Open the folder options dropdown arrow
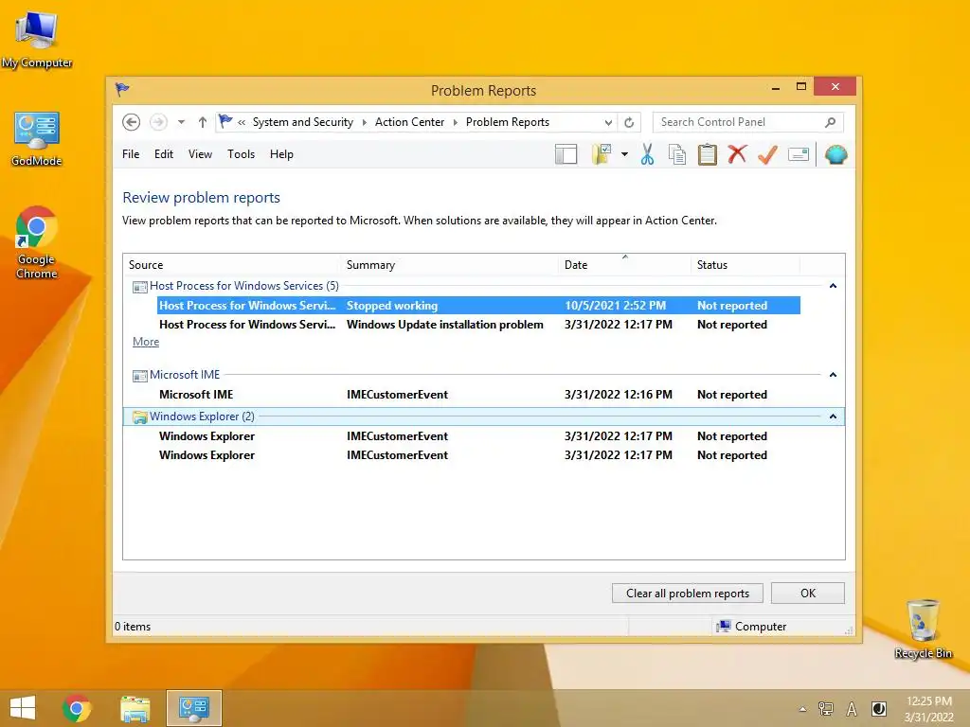 click(x=625, y=154)
